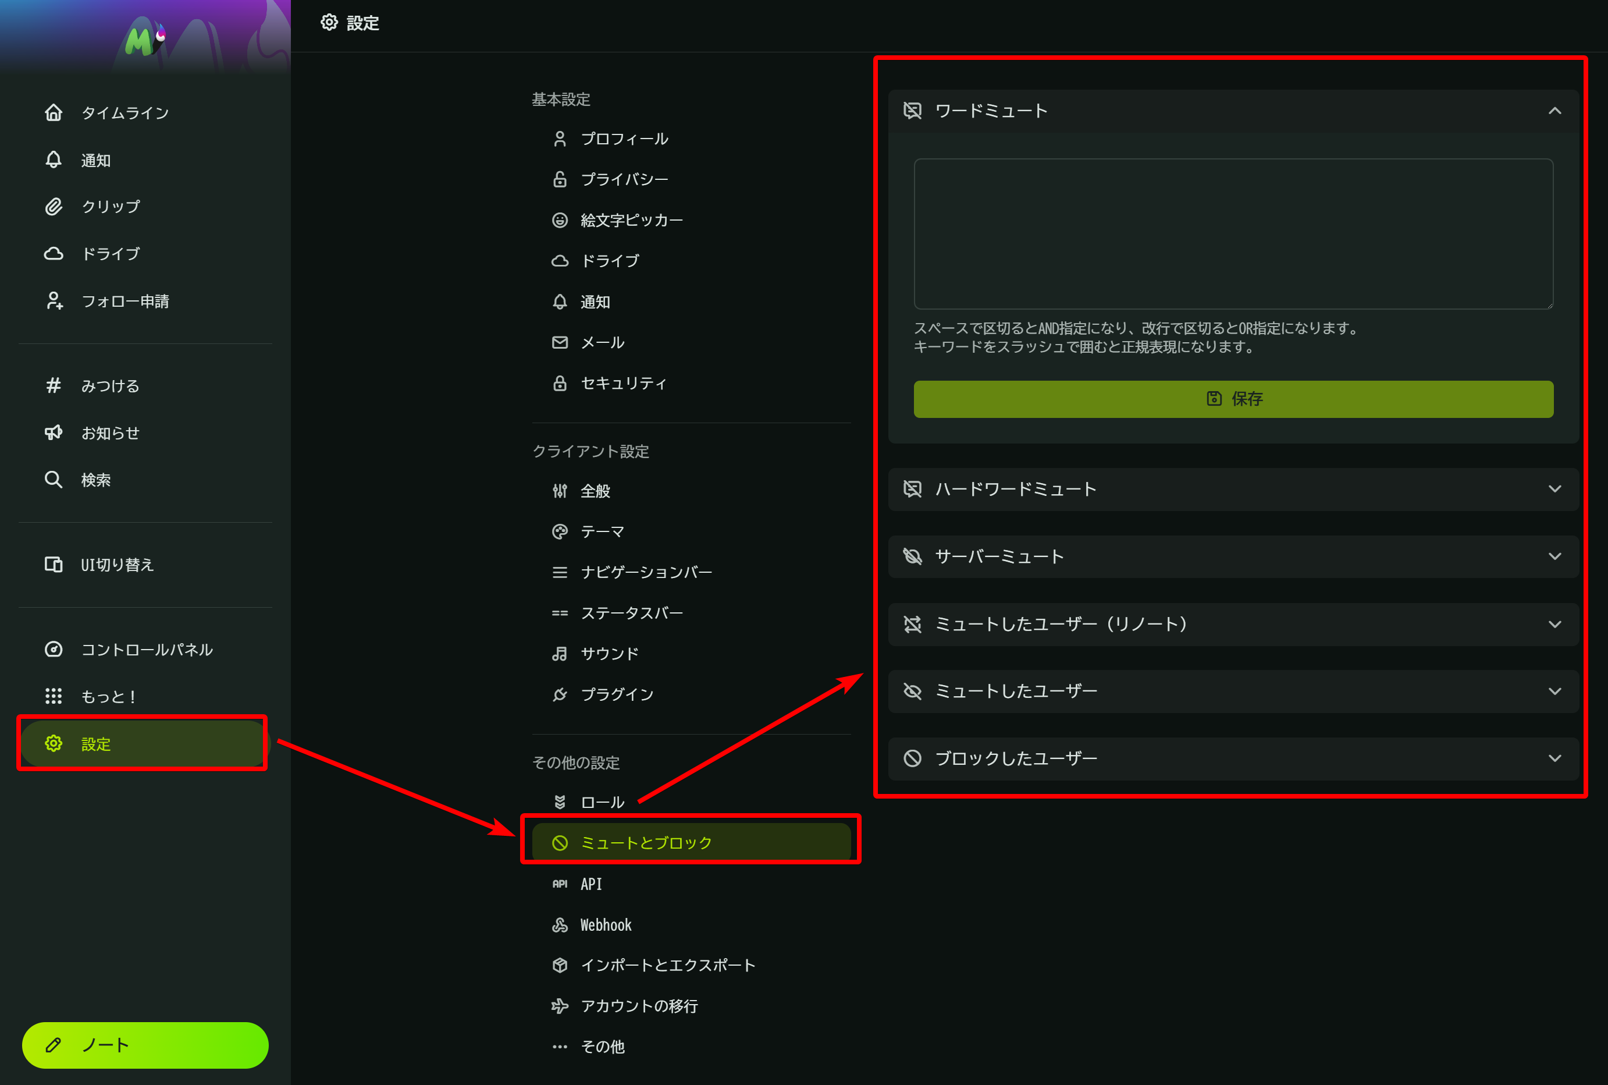Viewport: 1608px width, 1085px height.
Task: Open アカウントの移行 settings item
Action: pos(638,1006)
